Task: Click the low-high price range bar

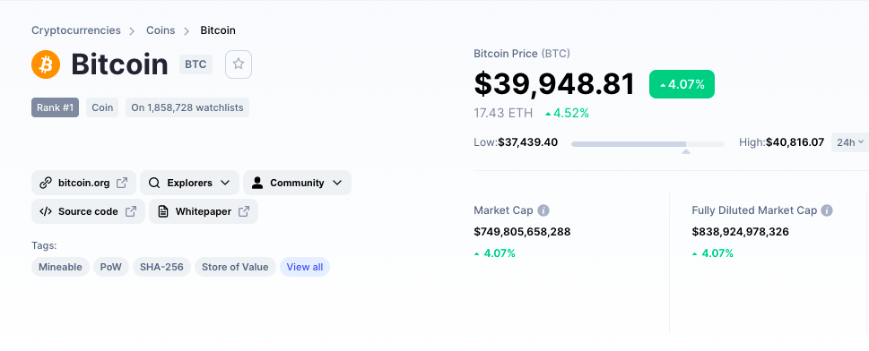Action: [647, 144]
